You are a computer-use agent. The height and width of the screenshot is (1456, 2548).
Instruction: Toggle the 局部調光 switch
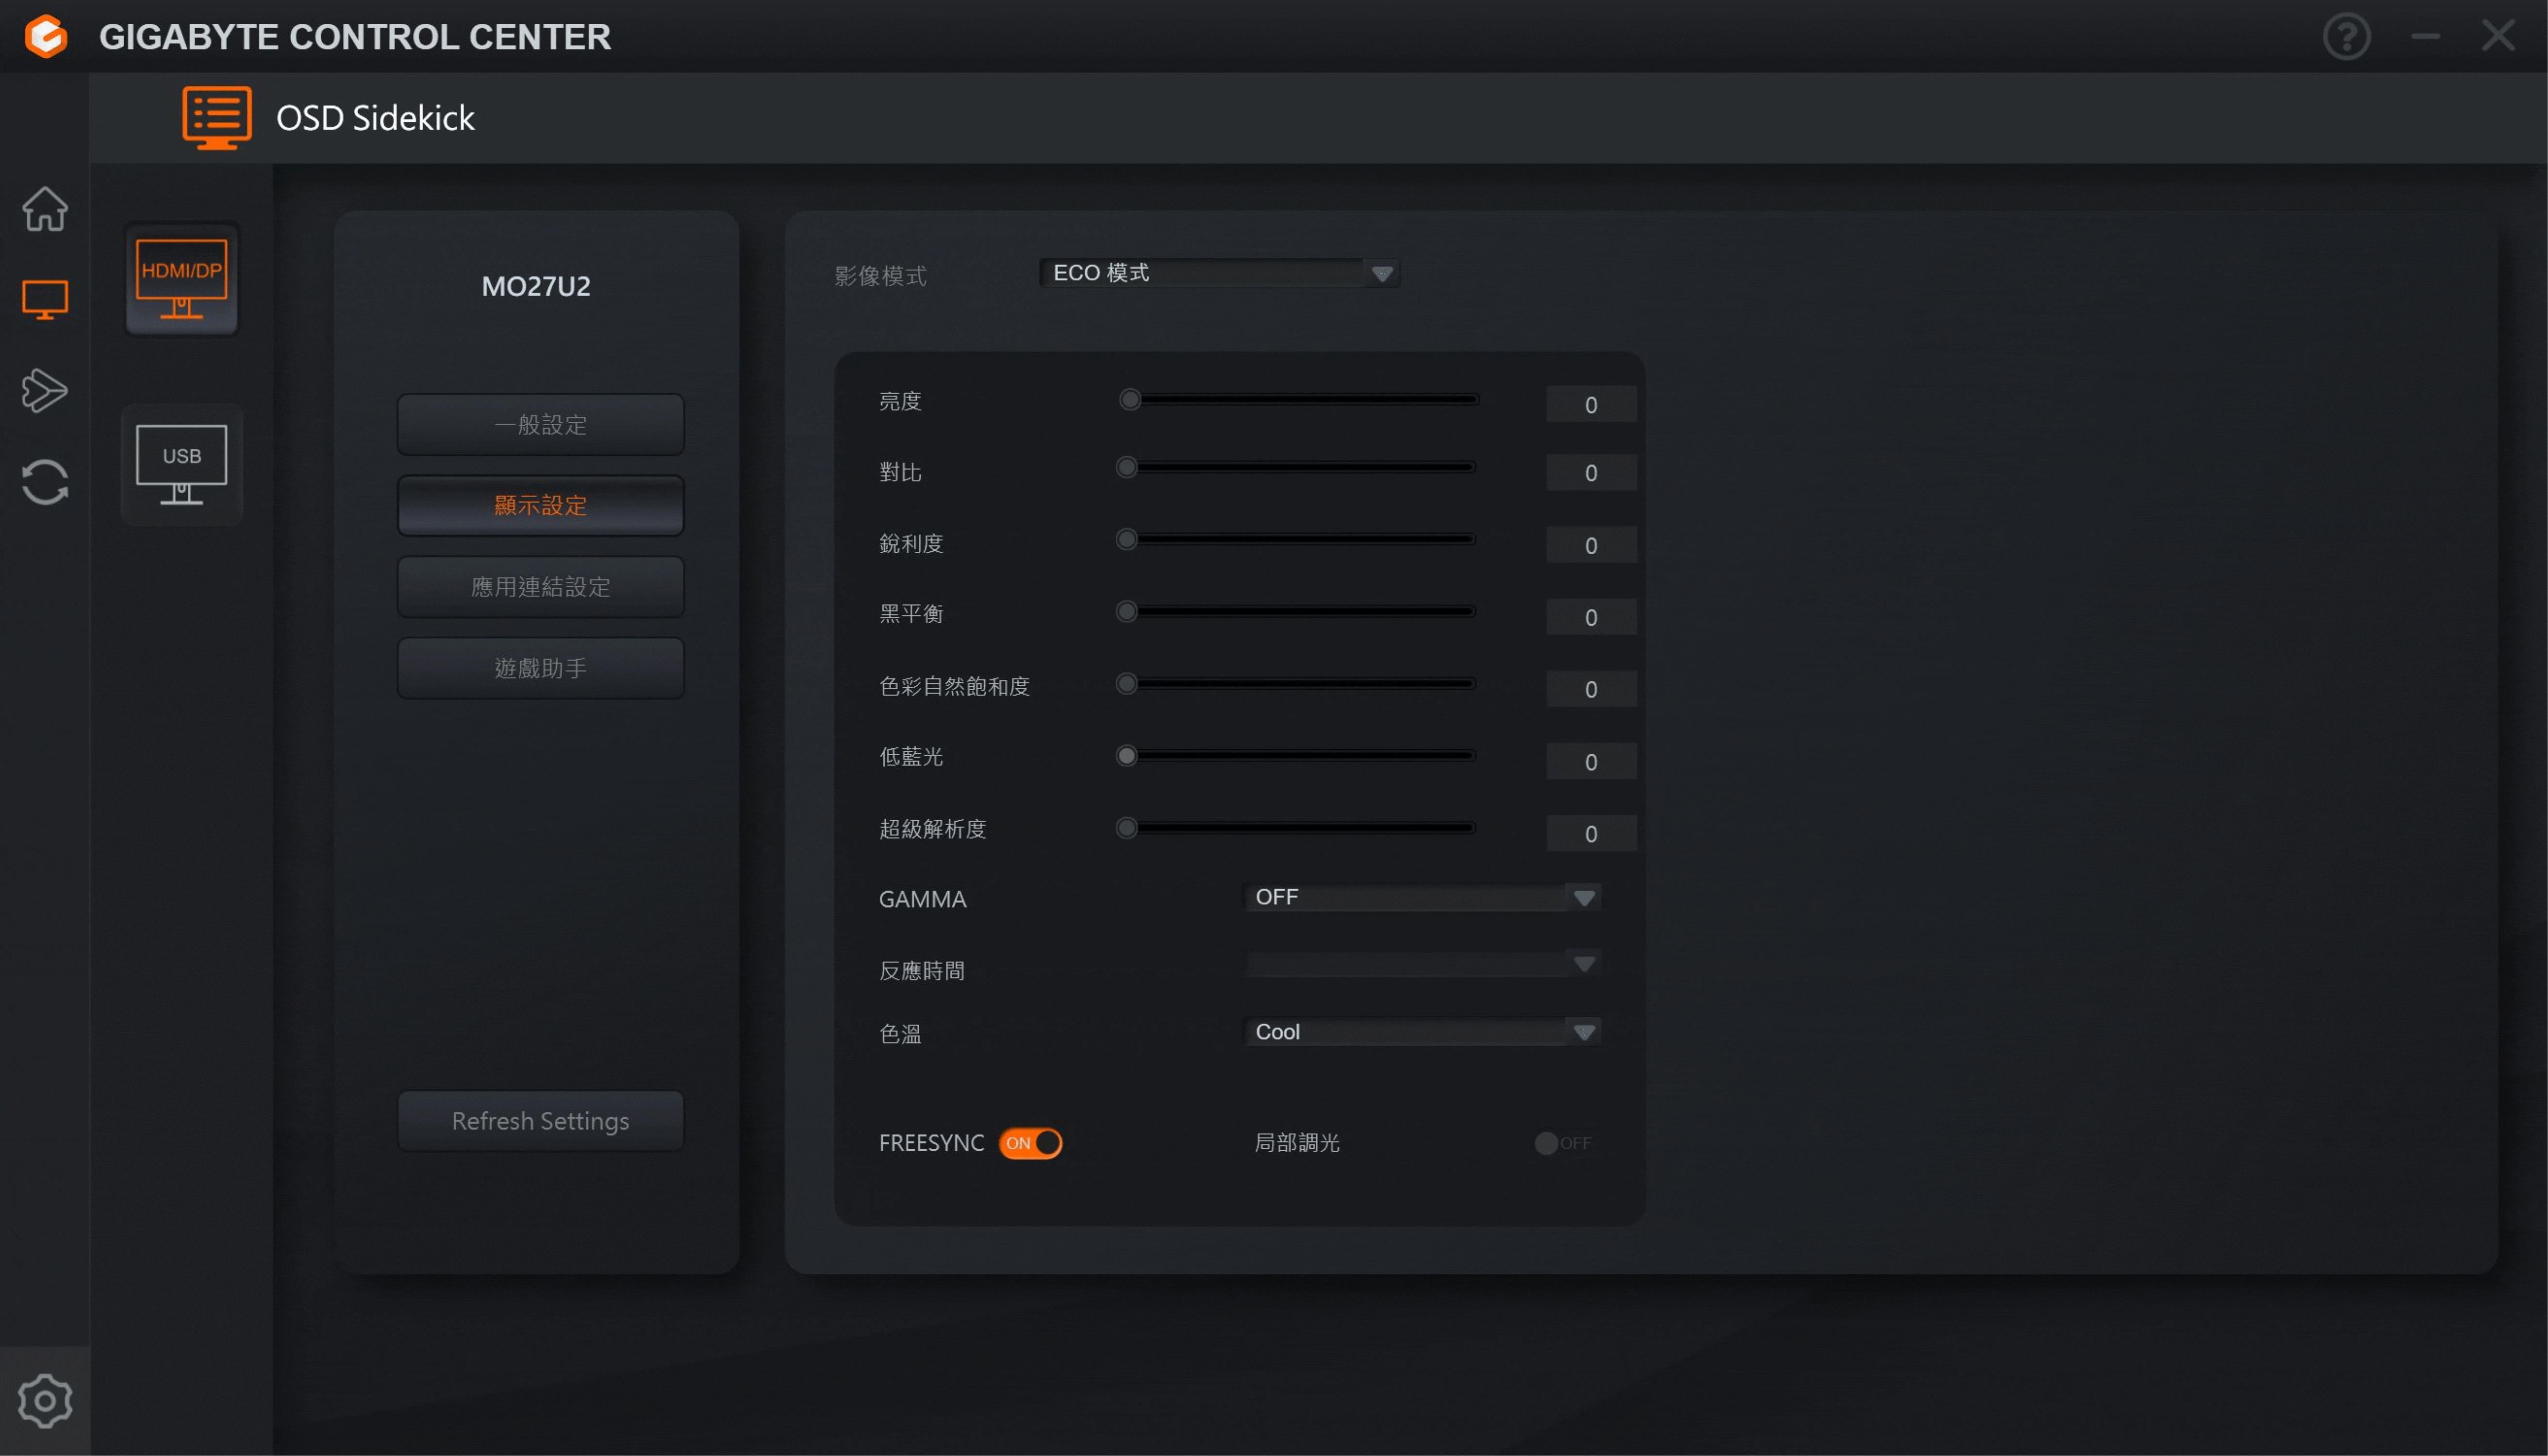click(1563, 1143)
